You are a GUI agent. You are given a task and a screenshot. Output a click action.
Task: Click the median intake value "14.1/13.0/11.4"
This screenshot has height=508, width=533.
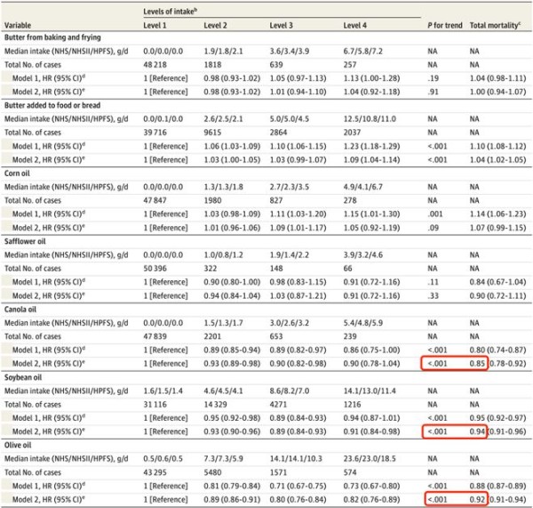coord(370,391)
